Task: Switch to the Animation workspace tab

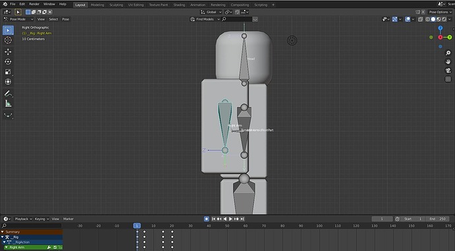Action: pyautogui.click(x=198, y=5)
